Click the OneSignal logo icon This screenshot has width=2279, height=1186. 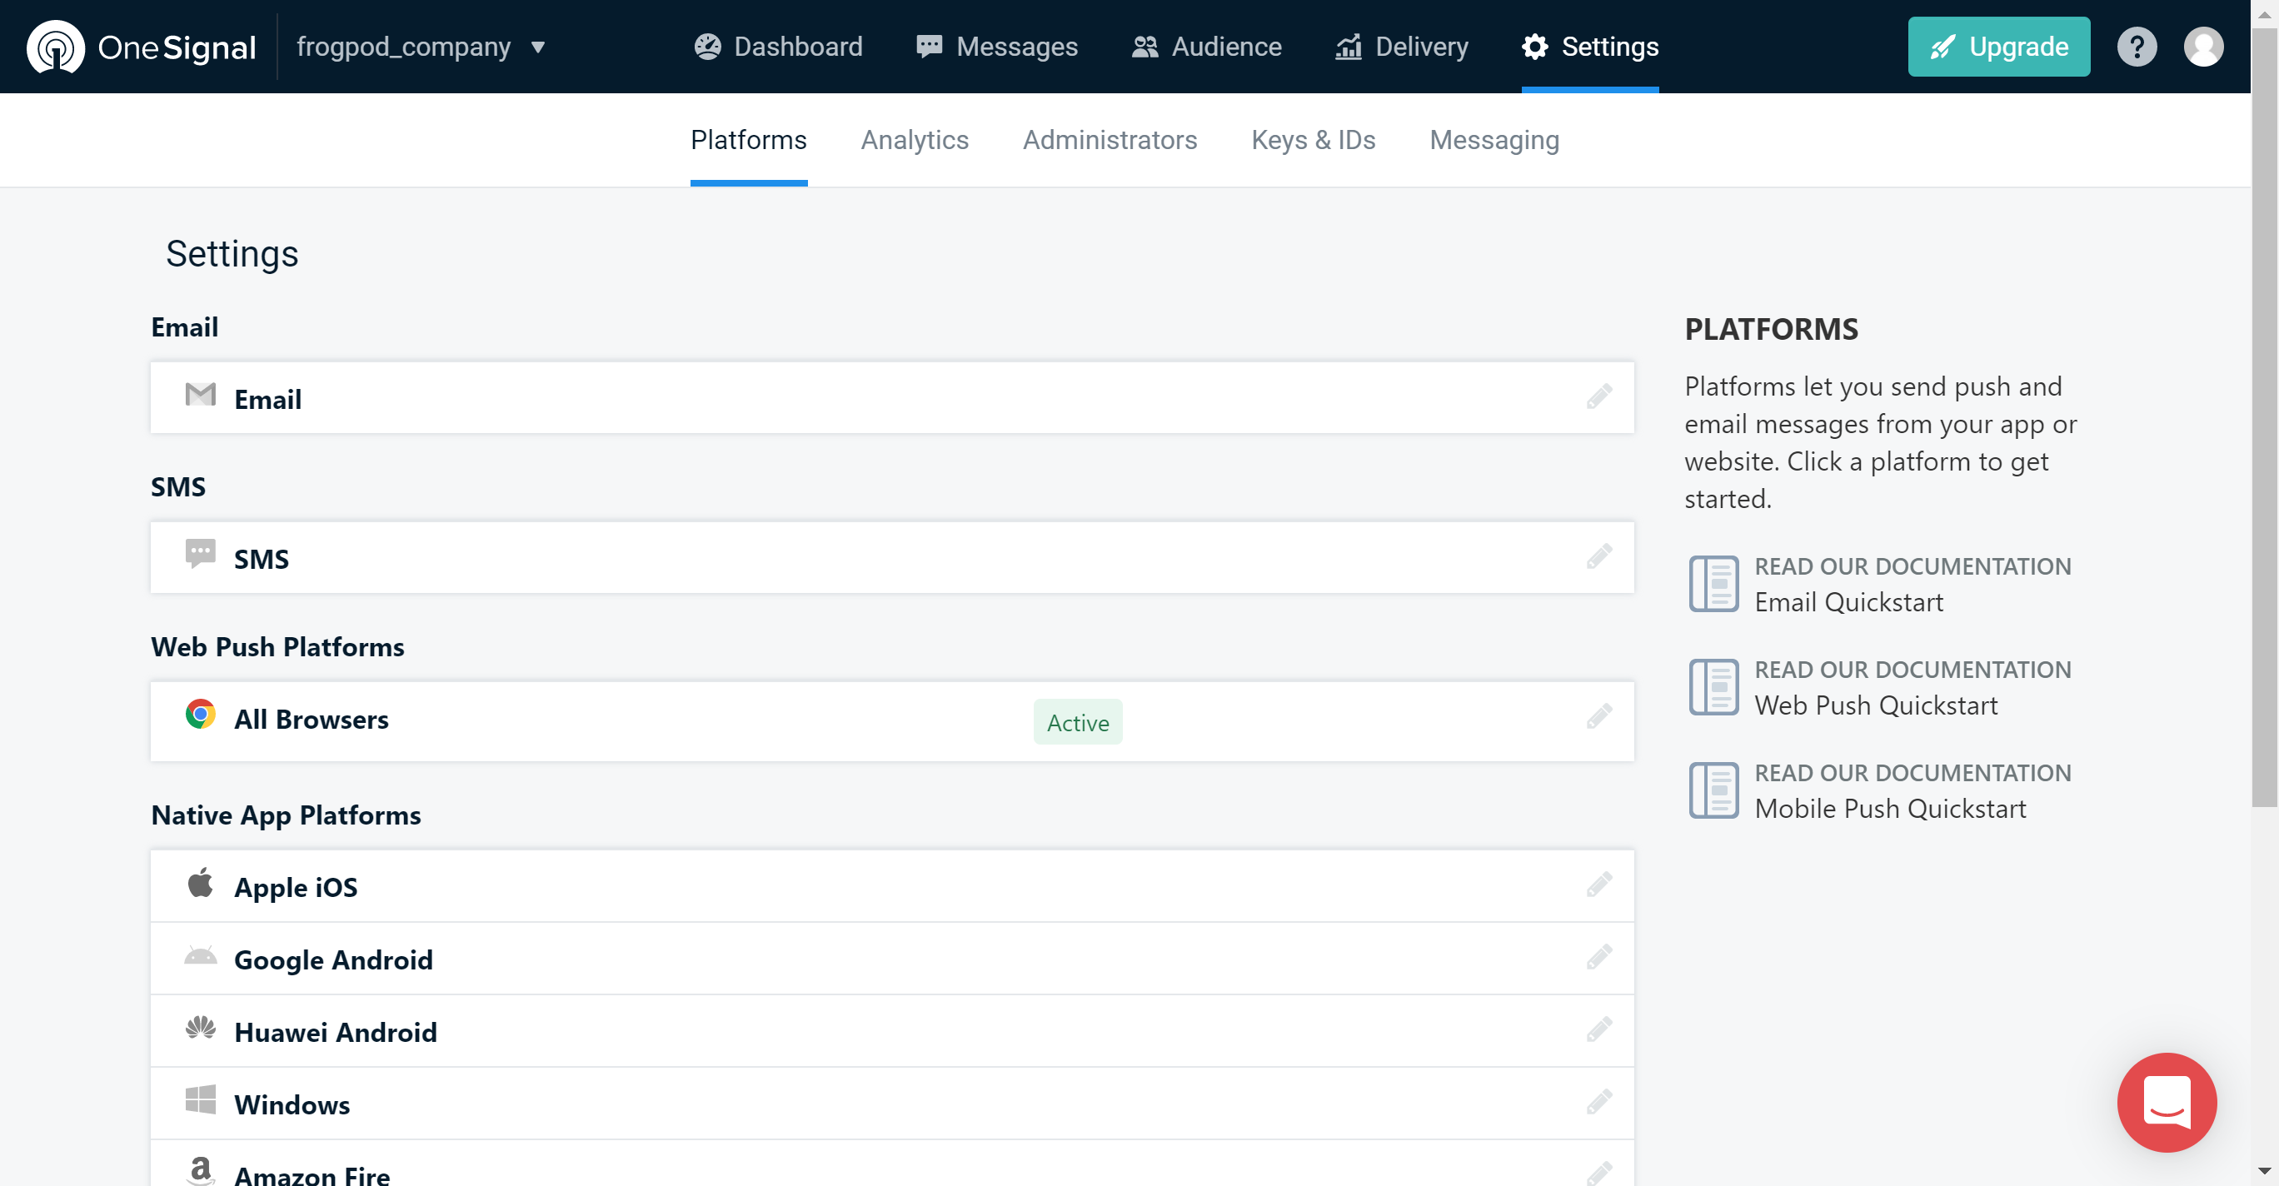[x=55, y=47]
